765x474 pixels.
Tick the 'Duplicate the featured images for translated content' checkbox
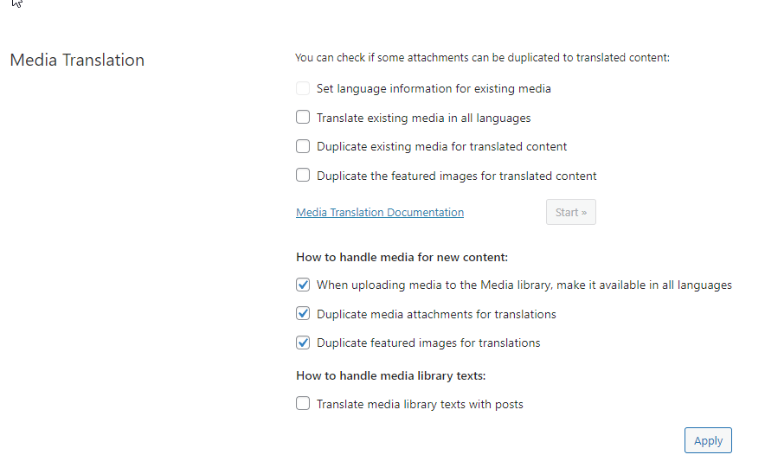[303, 175]
